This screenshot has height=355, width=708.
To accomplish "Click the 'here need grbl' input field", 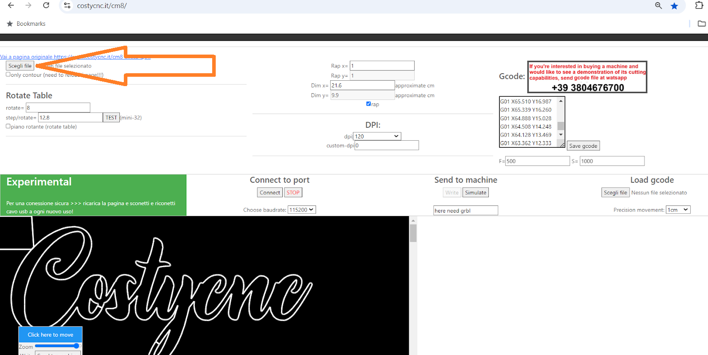I will point(466,210).
